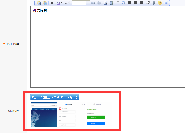Toggle list formatting in the toolbar

coord(117,3)
